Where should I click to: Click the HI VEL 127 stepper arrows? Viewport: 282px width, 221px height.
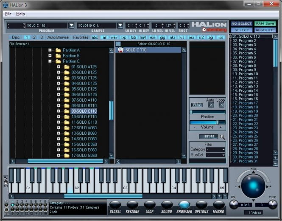(x=174, y=25)
